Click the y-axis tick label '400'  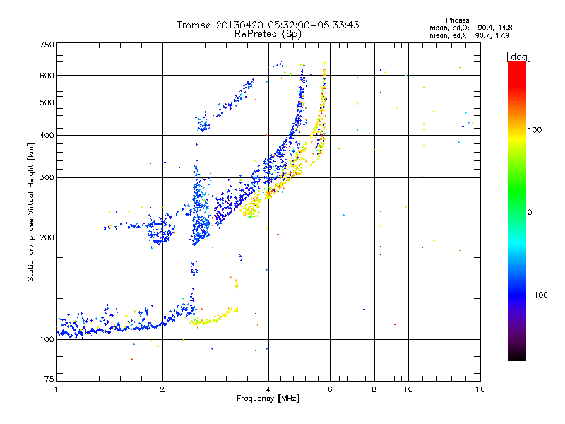click(x=47, y=135)
